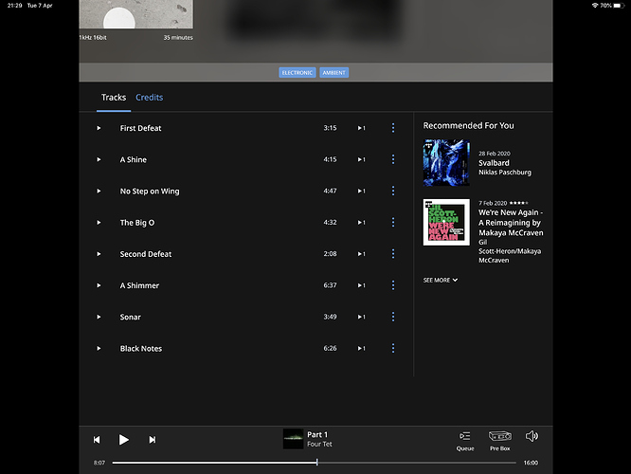This screenshot has width=631, height=474.
Task: Queue No Step on Wing to play next
Action: (361, 191)
